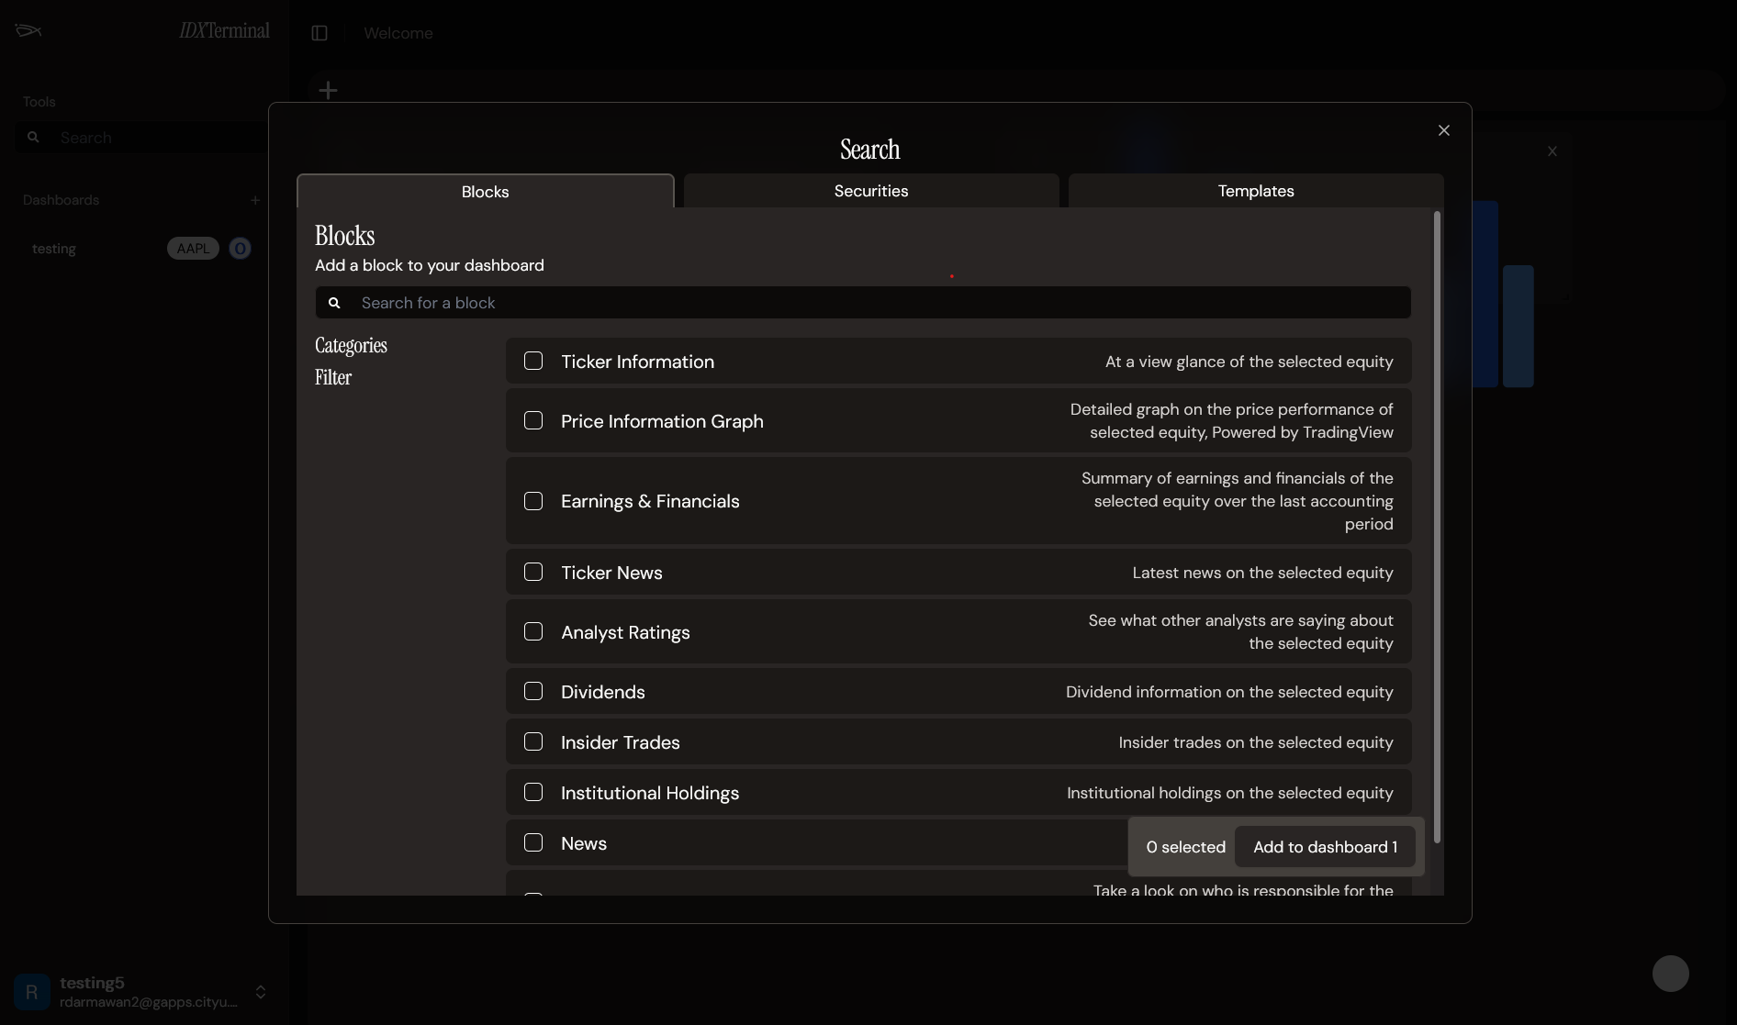The width and height of the screenshot is (1737, 1025).
Task: Click the Insider Trades title
Action: 621,742
